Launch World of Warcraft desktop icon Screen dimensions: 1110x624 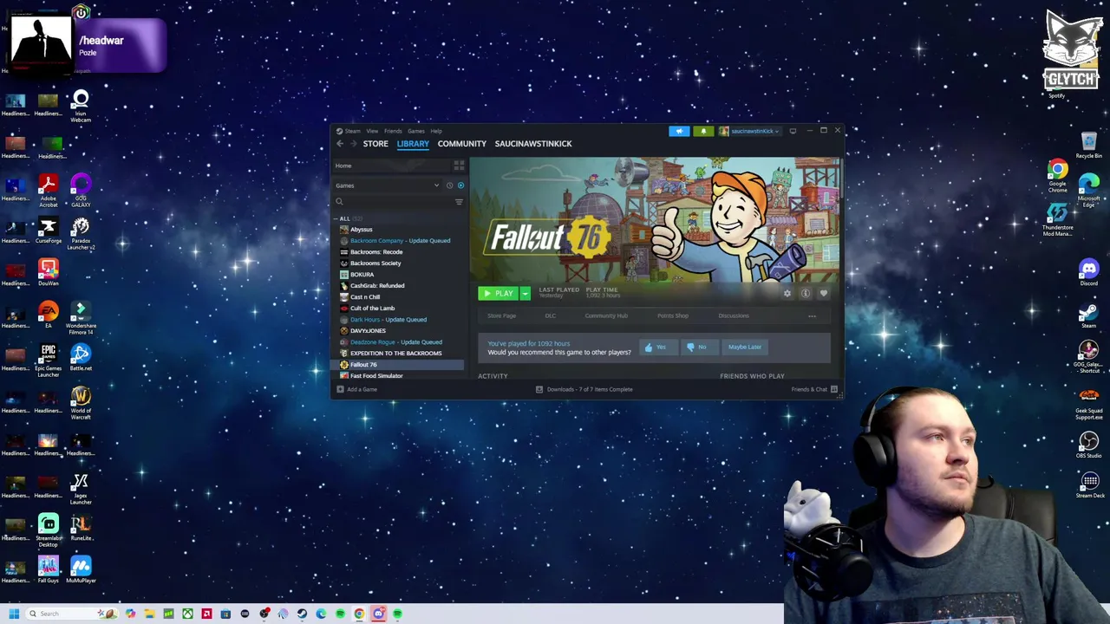click(x=81, y=403)
